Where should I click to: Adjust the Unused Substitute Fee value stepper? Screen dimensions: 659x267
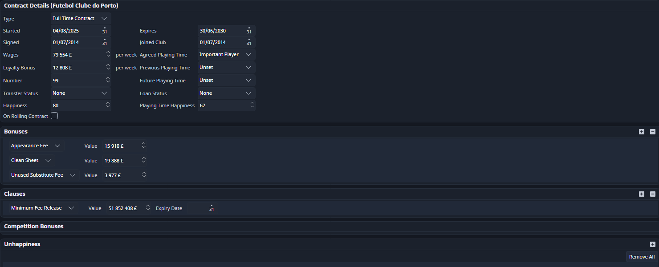pyautogui.click(x=144, y=175)
